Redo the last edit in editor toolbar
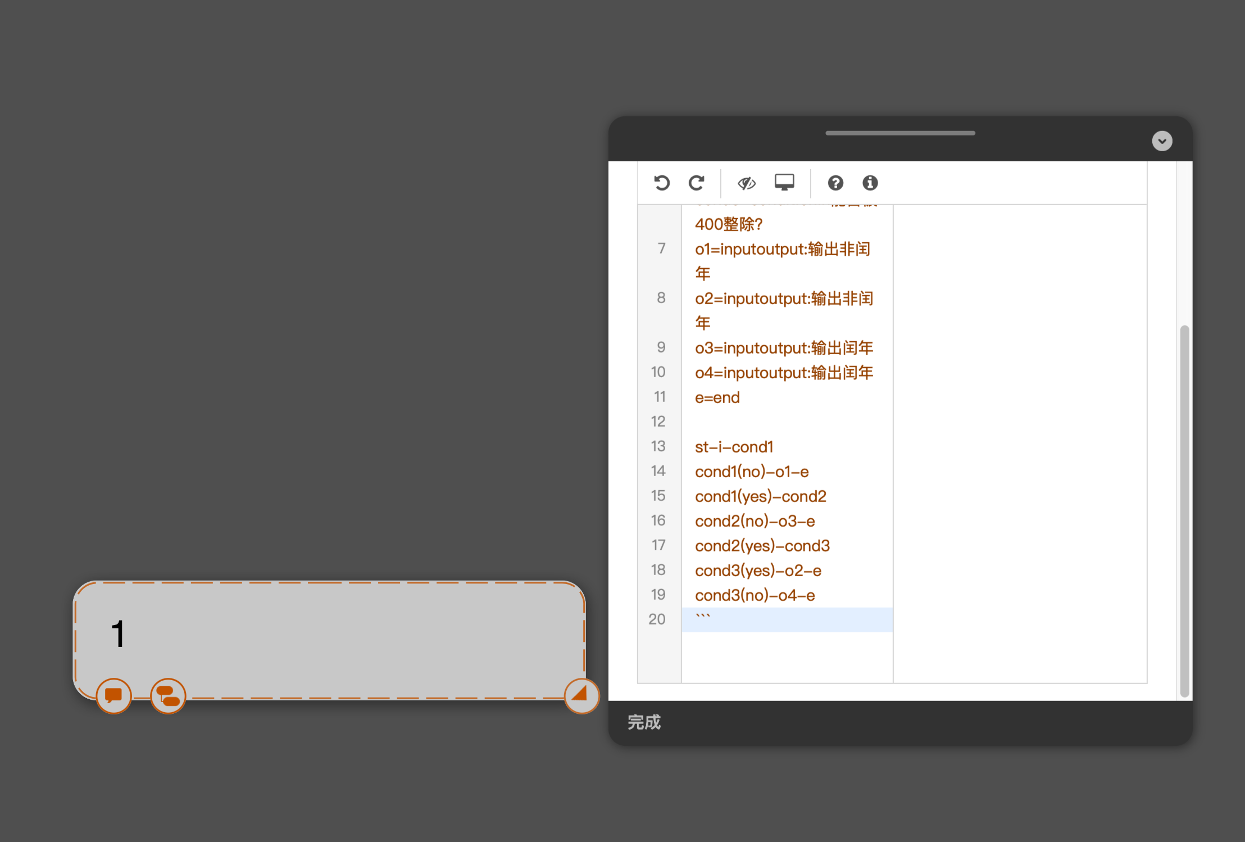Image resolution: width=1245 pixels, height=842 pixels. tap(697, 183)
